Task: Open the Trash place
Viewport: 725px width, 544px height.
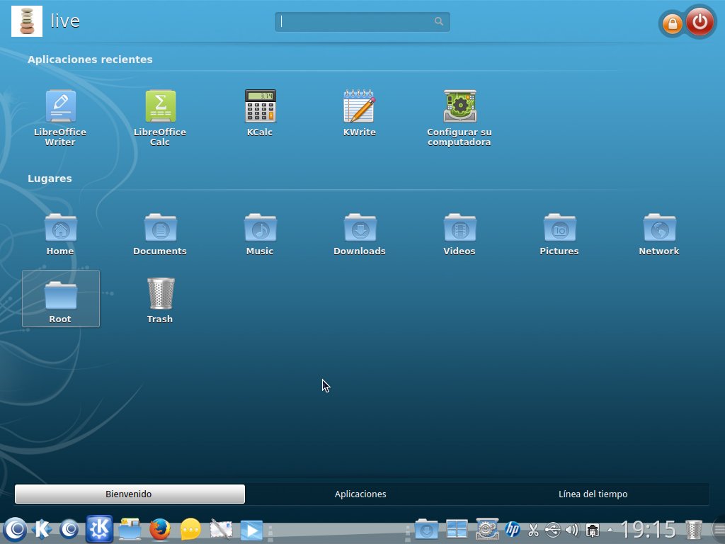Action: point(160,300)
